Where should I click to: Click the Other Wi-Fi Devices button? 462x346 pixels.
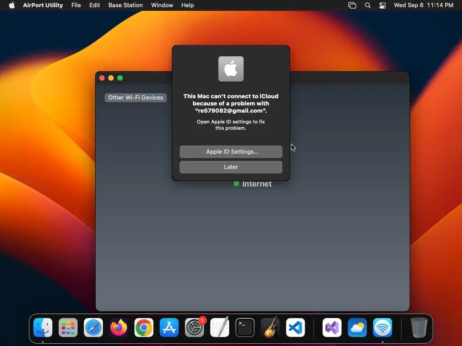coord(135,97)
